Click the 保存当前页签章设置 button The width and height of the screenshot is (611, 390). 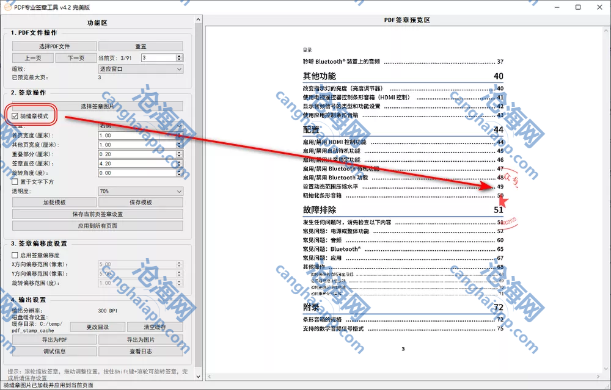97,214
